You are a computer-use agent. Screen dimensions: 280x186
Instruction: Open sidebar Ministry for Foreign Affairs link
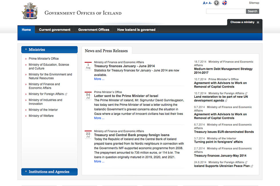[x=46, y=94]
